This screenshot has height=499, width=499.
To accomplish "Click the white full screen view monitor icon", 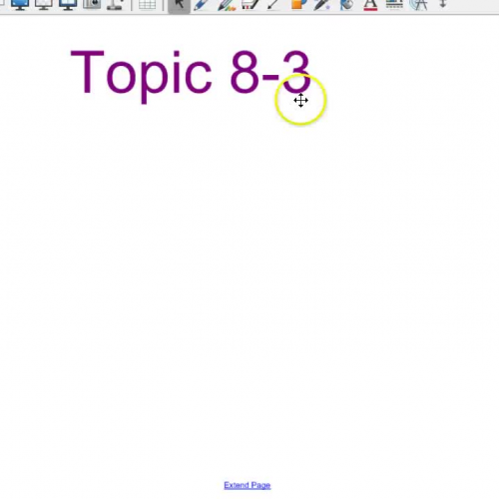I will tap(44, 5).
